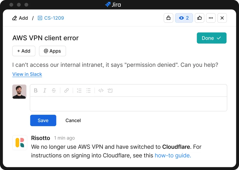Click the pencil Add breadcrumb item
Image resolution: width=239 pixels, height=170 pixels.
[20, 18]
